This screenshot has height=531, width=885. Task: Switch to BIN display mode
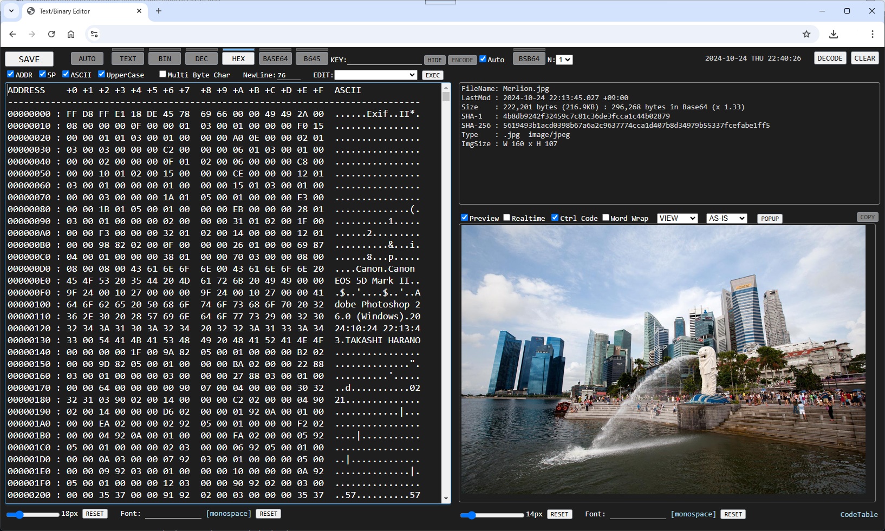(x=165, y=58)
